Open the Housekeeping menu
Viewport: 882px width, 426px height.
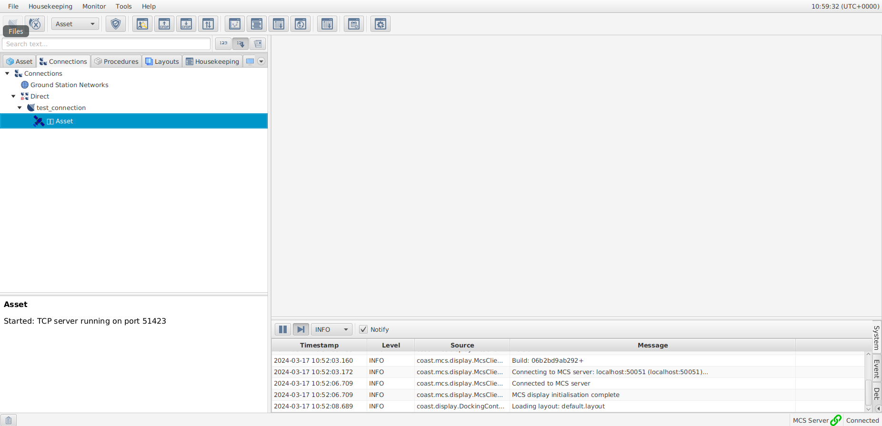coord(50,6)
